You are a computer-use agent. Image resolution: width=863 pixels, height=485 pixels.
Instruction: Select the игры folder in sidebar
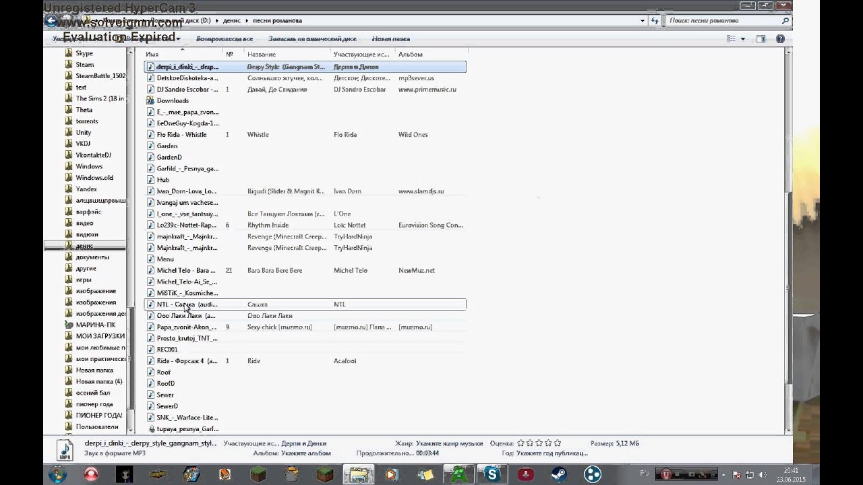pyautogui.click(x=84, y=280)
